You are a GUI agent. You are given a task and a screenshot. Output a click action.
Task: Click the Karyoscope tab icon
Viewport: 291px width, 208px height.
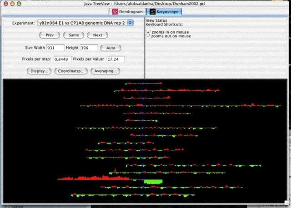[x=152, y=12]
